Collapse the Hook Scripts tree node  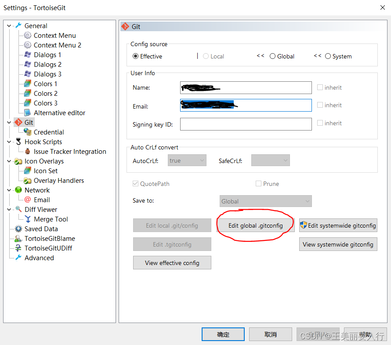(9, 142)
